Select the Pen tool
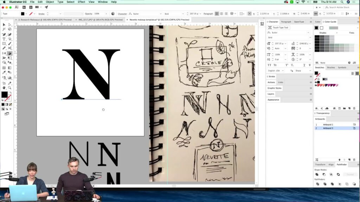The height and width of the screenshot is (202, 360). 4,34
